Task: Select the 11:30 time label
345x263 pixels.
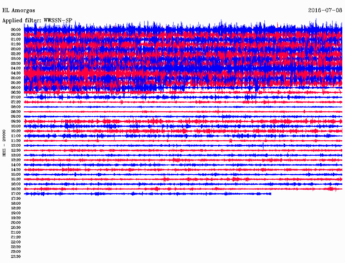Action: (x=16, y=141)
